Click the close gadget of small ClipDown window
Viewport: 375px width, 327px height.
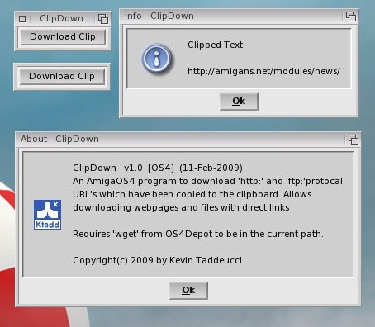click(x=22, y=19)
